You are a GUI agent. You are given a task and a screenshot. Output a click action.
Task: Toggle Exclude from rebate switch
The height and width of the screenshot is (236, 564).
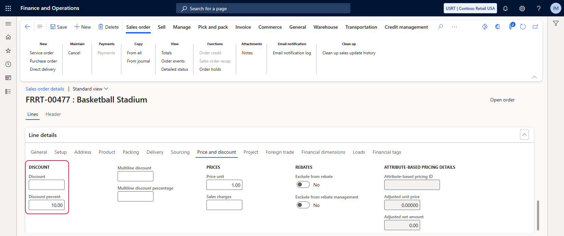(x=303, y=185)
